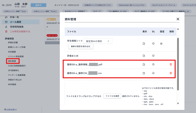Delete the 履修DB-α 履修CSV file
Screen dimensions: 196x113
coord(171,73)
